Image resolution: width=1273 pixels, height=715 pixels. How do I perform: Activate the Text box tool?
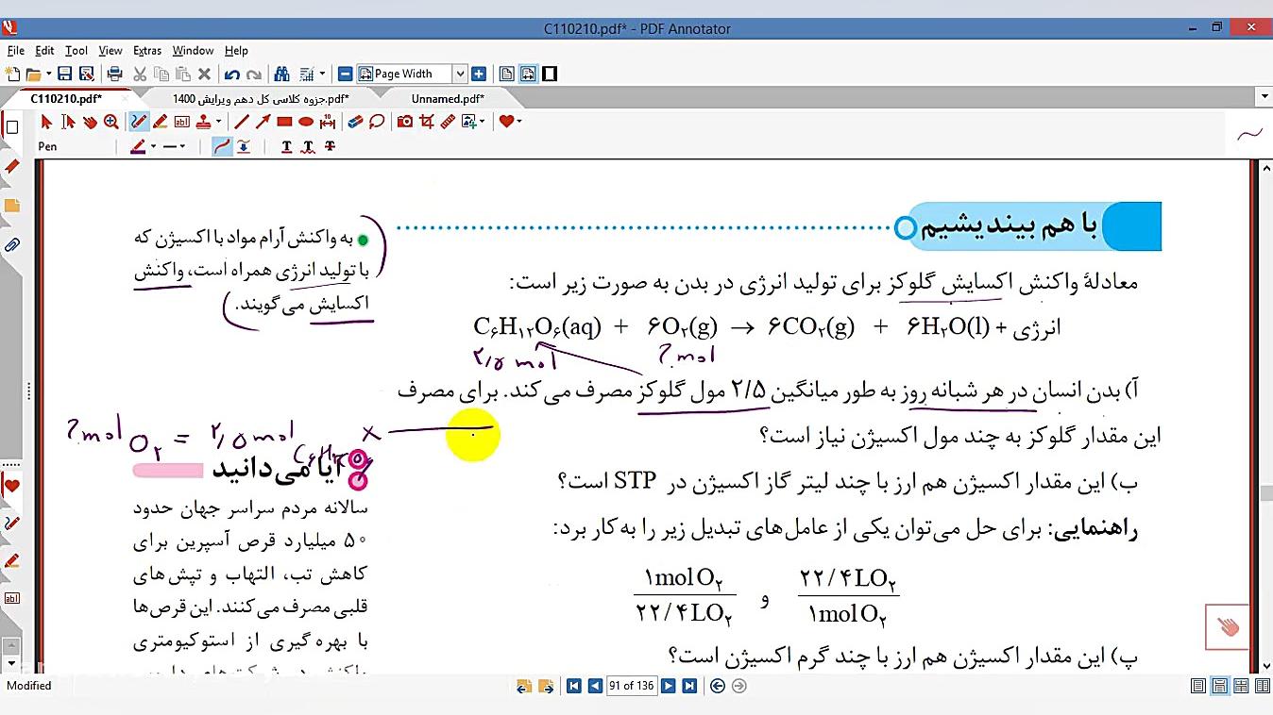(x=181, y=122)
